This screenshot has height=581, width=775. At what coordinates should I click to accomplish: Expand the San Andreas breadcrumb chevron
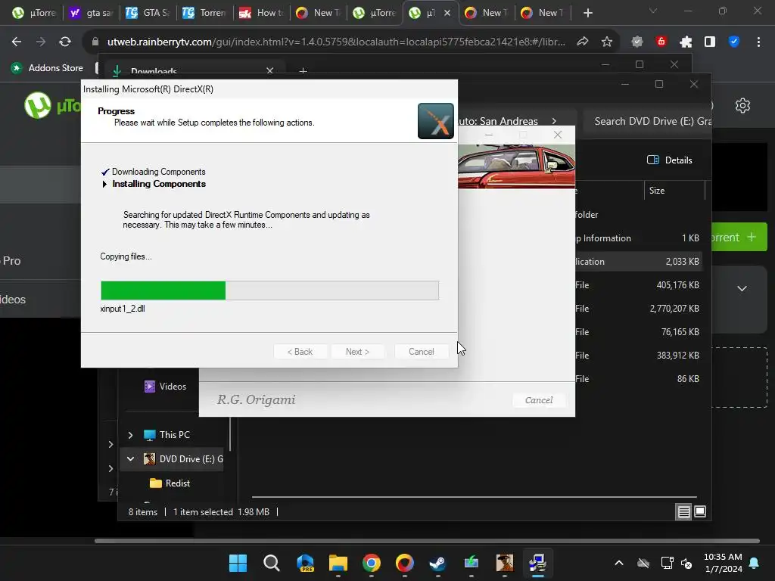pyautogui.click(x=554, y=121)
